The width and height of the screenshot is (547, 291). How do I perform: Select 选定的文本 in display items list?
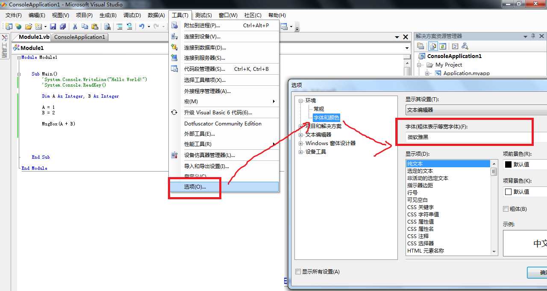coord(420,171)
